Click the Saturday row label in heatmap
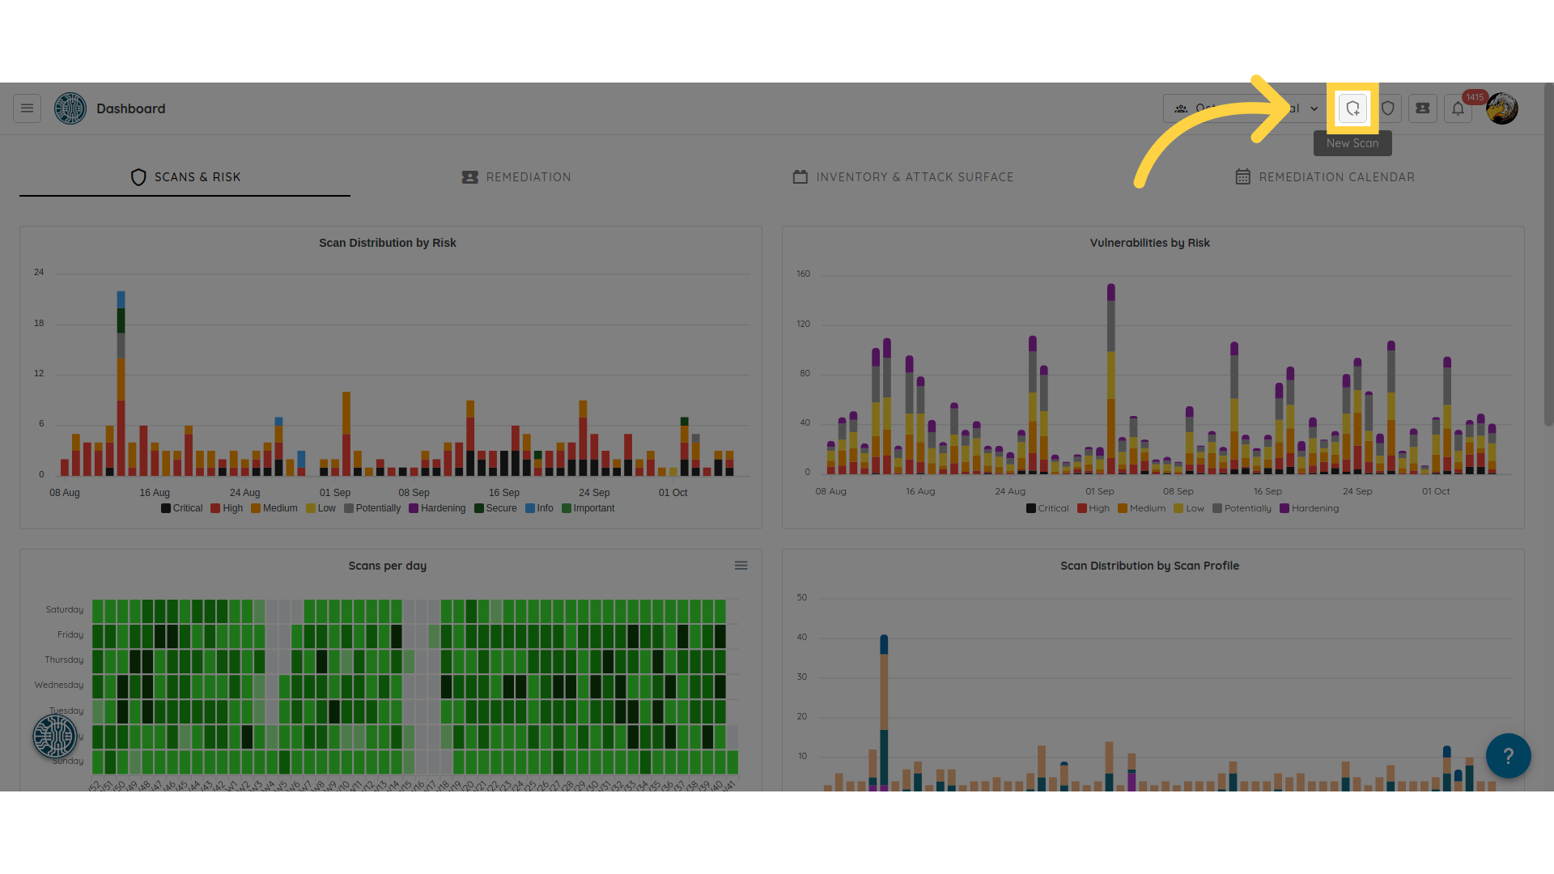The height and width of the screenshot is (874, 1554). point(65,610)
